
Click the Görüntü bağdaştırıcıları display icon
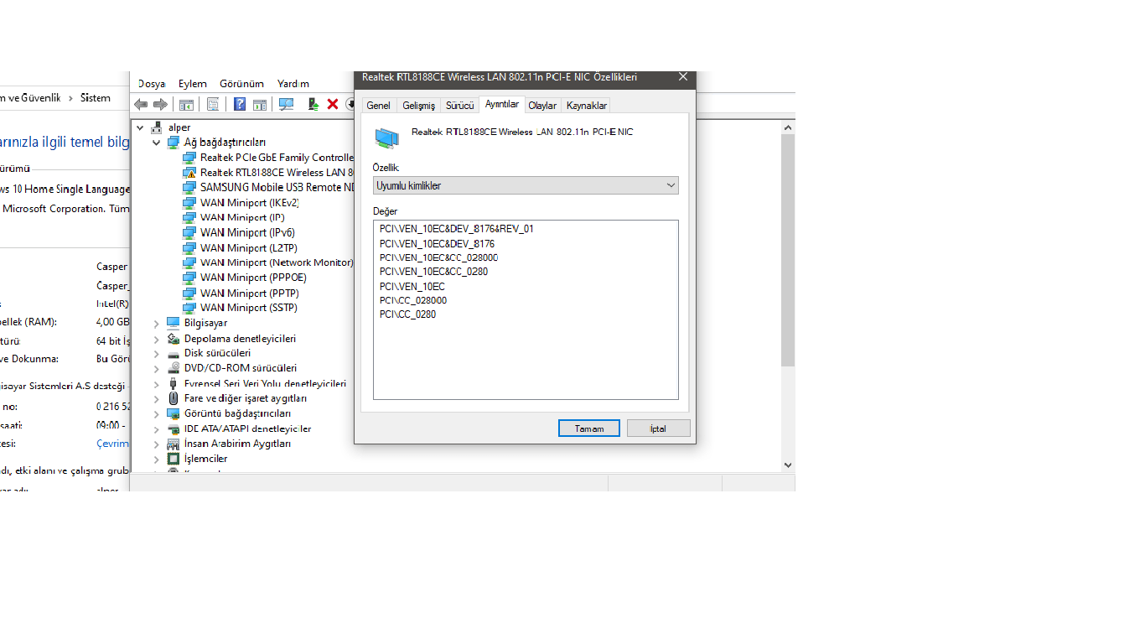click(174, 413)
